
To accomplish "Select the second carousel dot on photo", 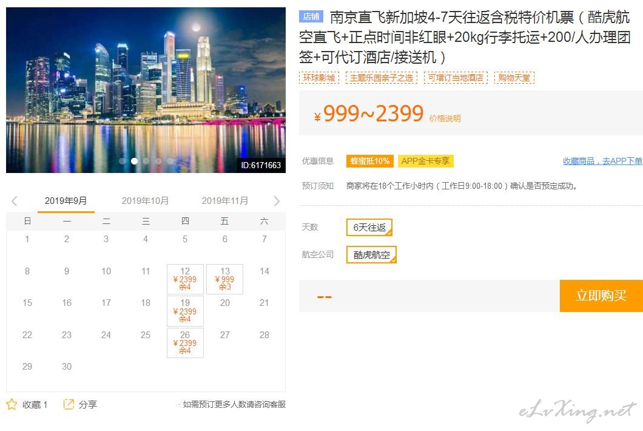I will [135, 161].
